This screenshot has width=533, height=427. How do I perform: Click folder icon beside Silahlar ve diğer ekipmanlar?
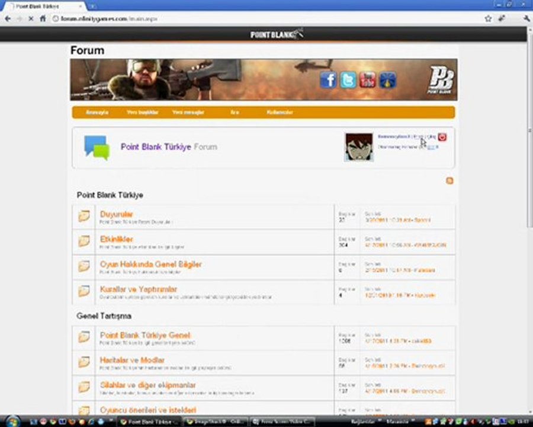point(84,387)
